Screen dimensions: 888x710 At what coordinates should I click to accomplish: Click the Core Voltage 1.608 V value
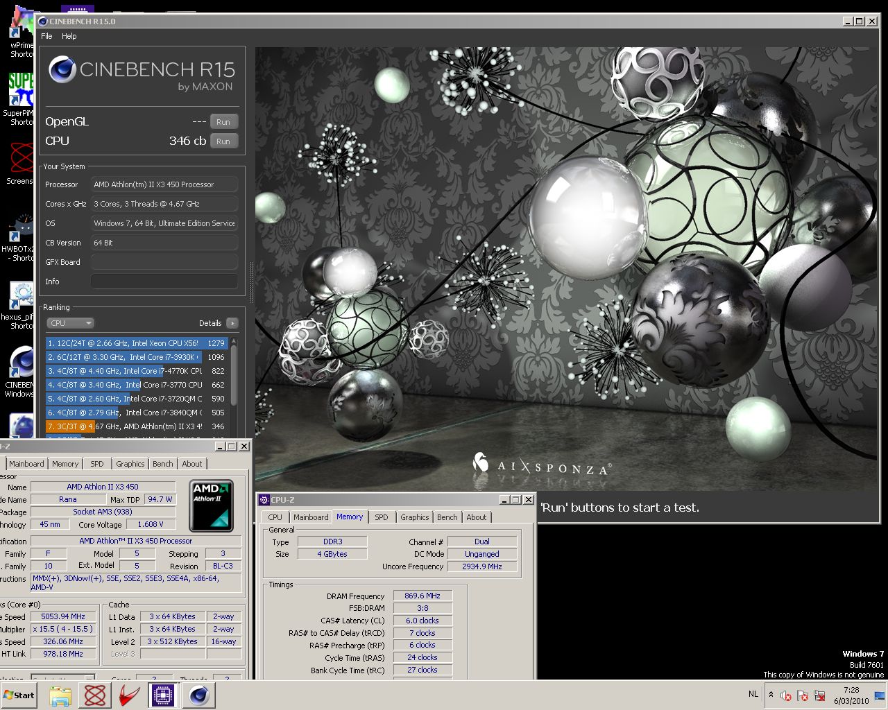click(151, 525)
